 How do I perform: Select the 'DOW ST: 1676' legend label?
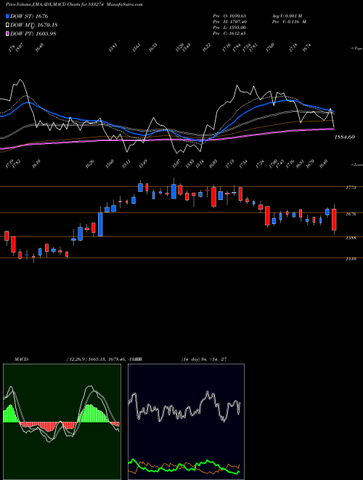[x=29, y=16]
